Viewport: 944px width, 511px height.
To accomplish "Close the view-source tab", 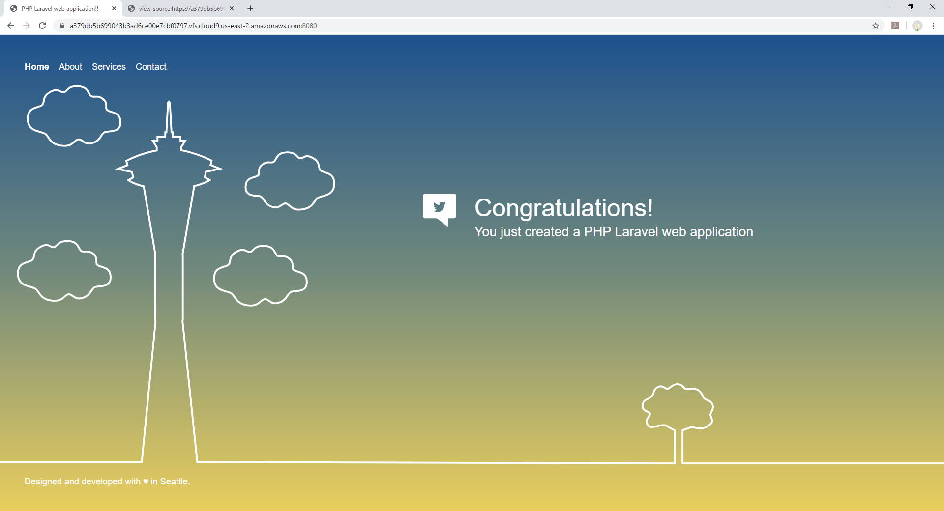I will point(232,8).
